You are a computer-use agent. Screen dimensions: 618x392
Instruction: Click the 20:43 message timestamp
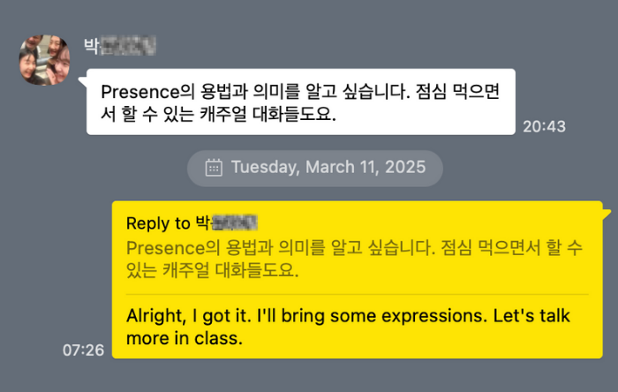click(x=544, y=126)
